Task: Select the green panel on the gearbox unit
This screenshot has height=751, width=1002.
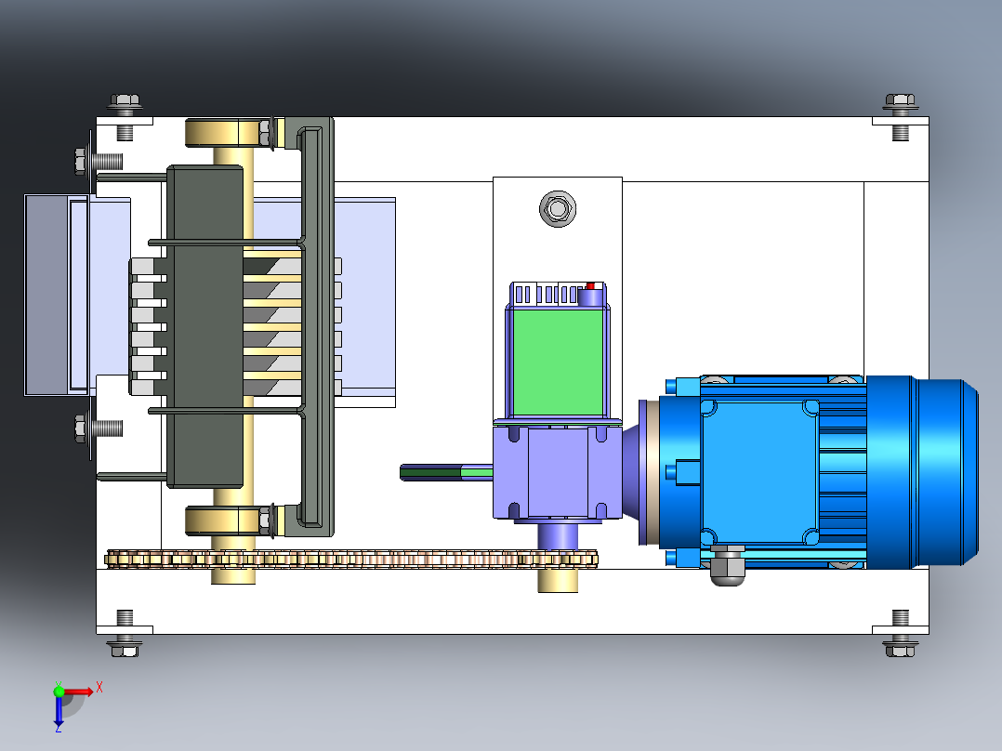Action: (558, 362)
